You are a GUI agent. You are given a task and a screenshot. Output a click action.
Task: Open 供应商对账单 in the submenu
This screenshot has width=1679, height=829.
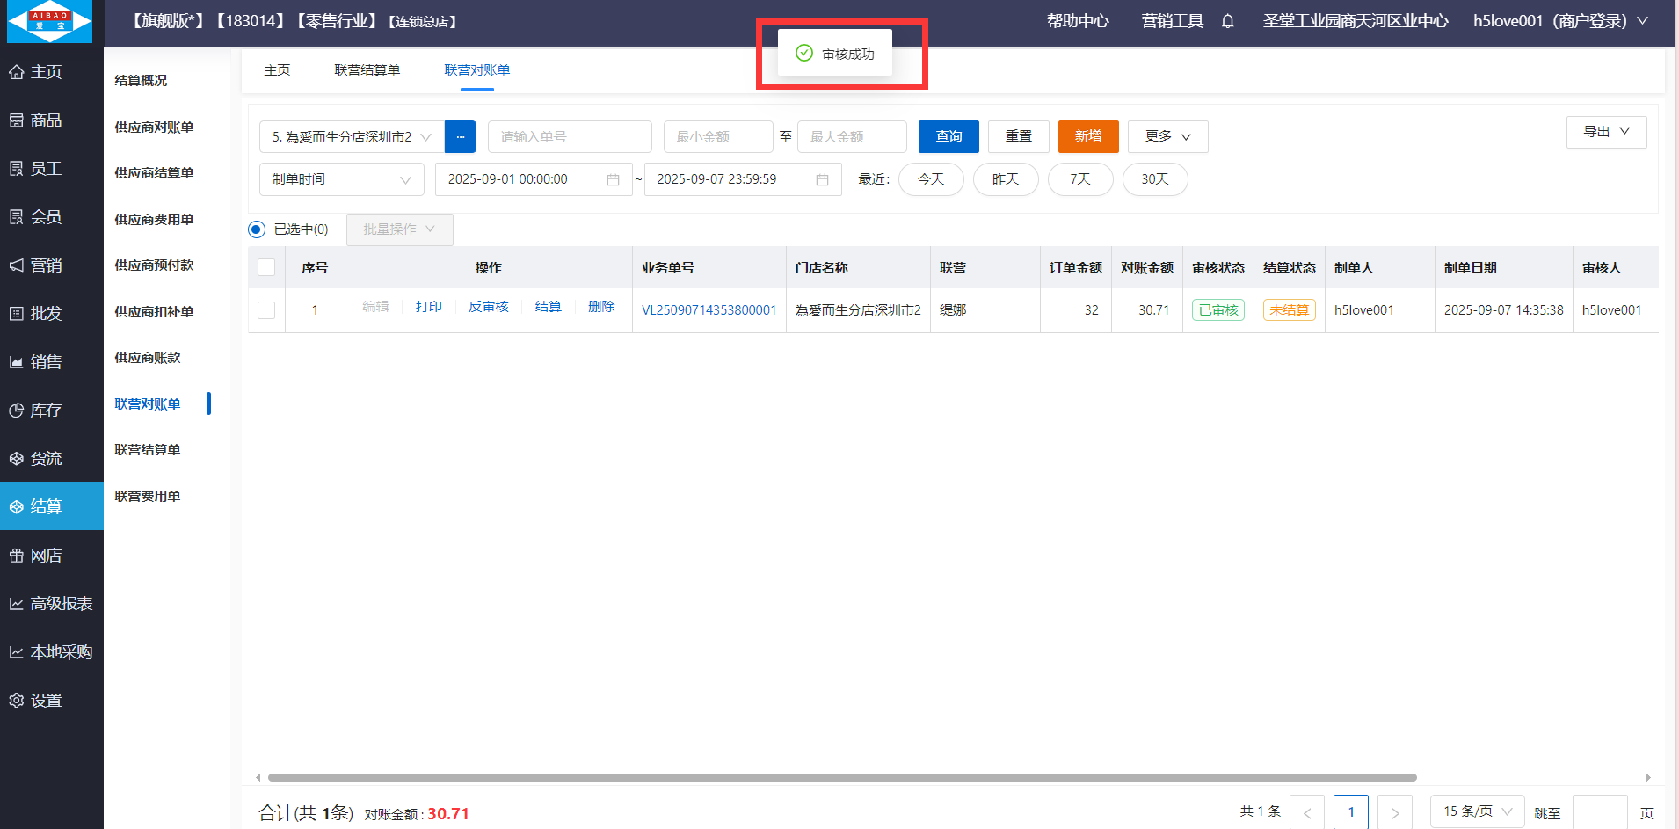[x=154, y=127]
